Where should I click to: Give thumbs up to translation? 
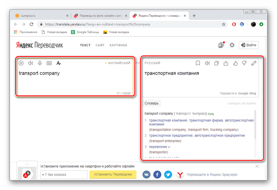[235, 63]
